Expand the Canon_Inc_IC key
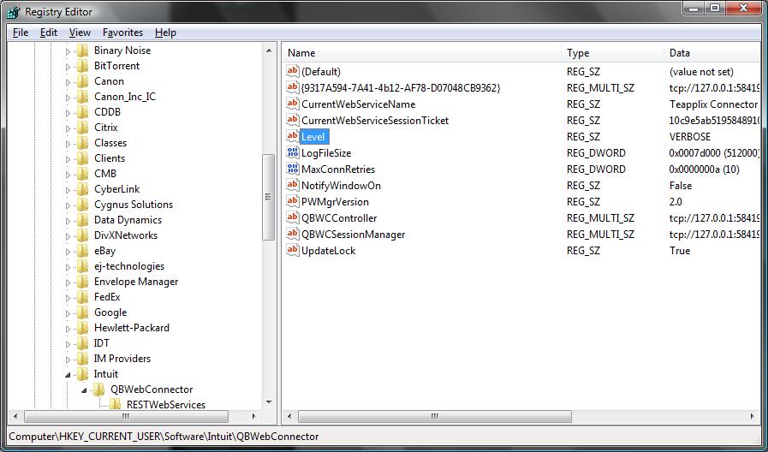 [68, 97]
